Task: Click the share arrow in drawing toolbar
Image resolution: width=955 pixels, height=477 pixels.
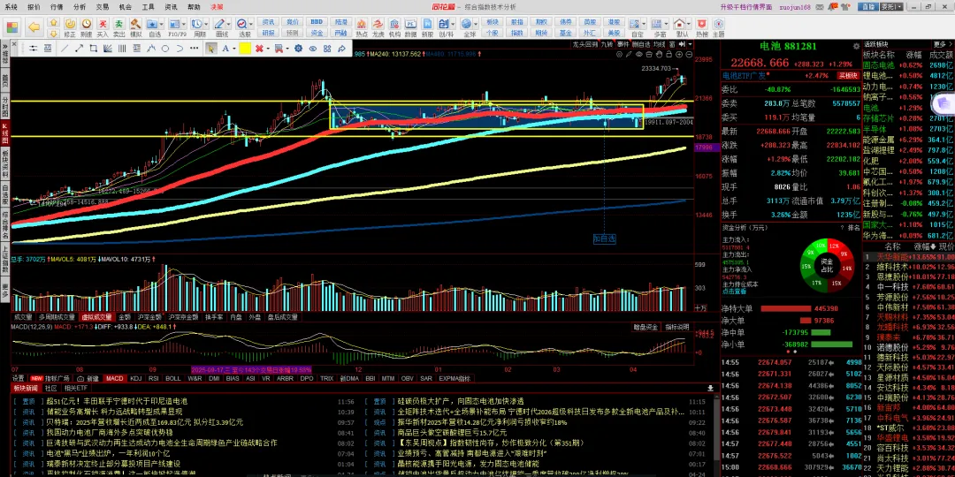Action: click(x=341, y=48)
